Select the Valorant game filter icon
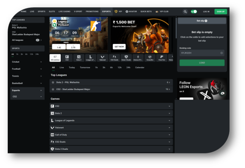The width and height of the screenshot is (245, 168). [x=102, y=58]
